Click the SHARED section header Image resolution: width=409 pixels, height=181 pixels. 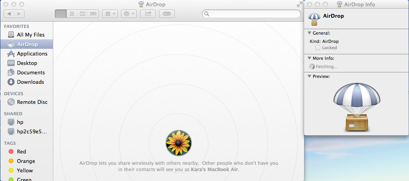pyautogui.click(x=13, y=114)
